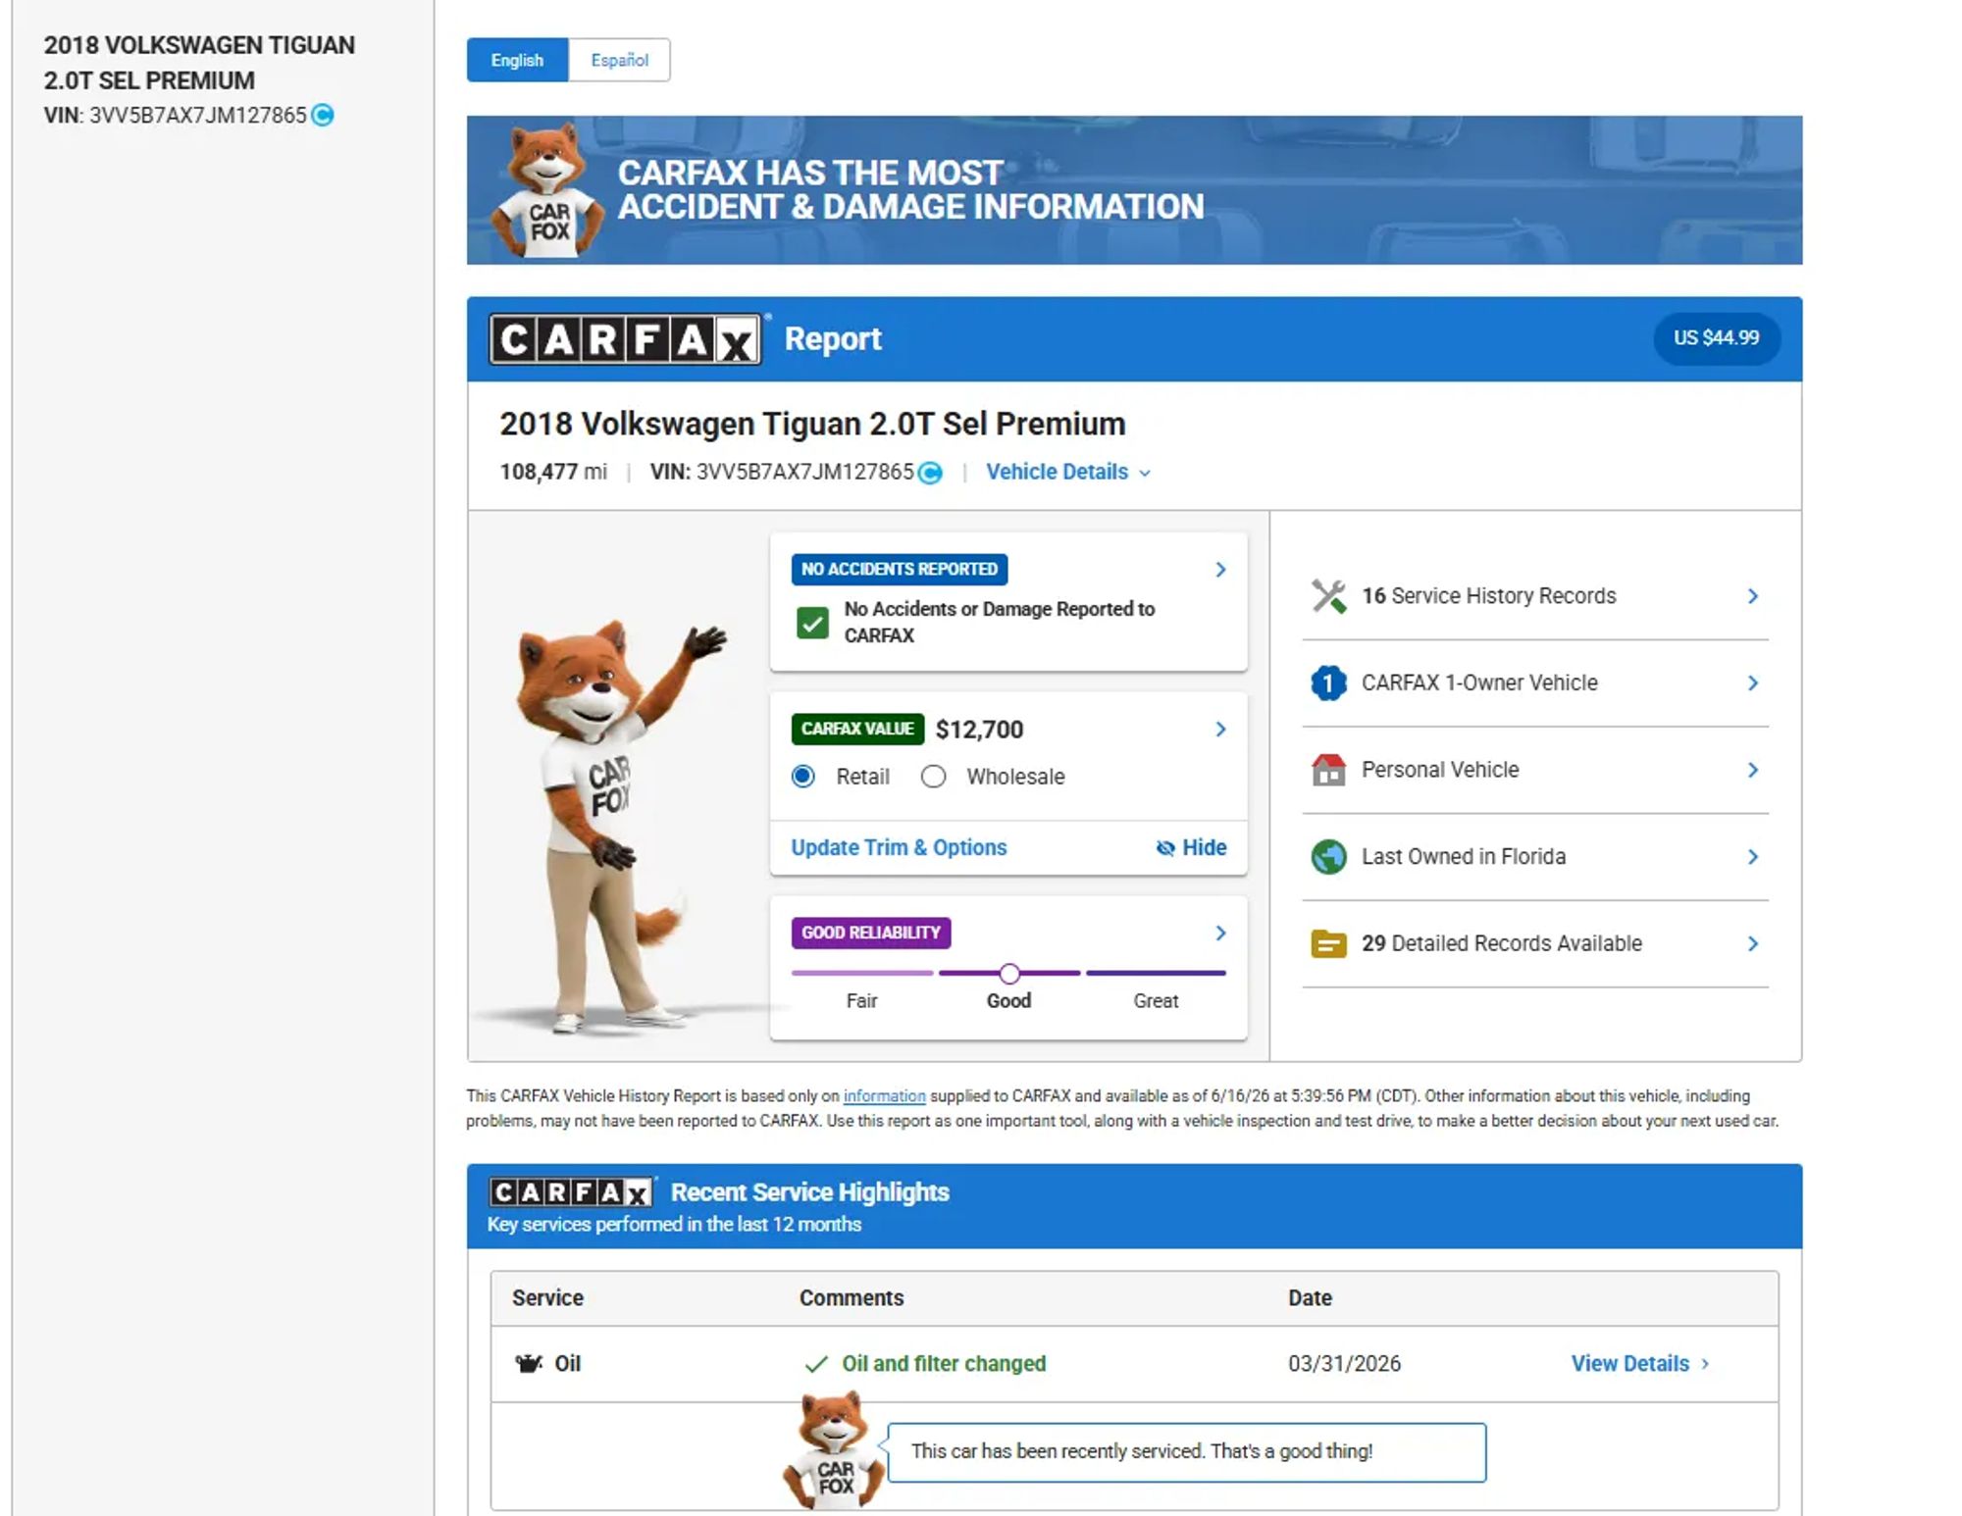The width and height of the screenshot is (1962, 1516).
Task: Click the globe icon for Last Owned in Florida
Action: (x=1328, y=857)
